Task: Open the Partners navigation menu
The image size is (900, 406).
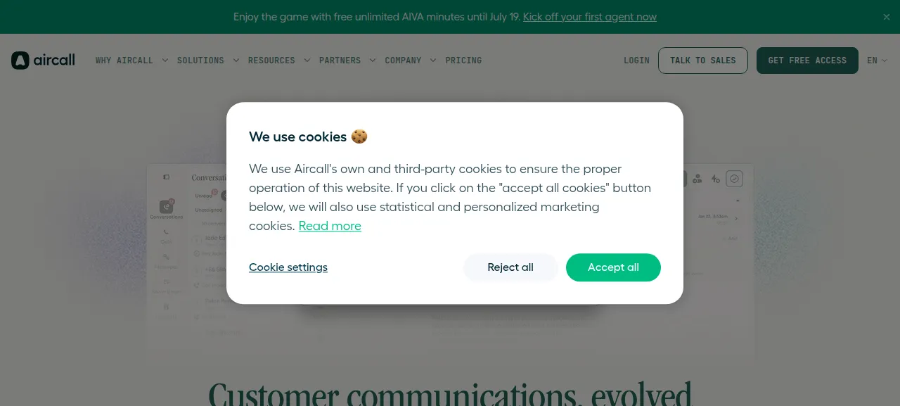Action: click(x=347, y=61)
